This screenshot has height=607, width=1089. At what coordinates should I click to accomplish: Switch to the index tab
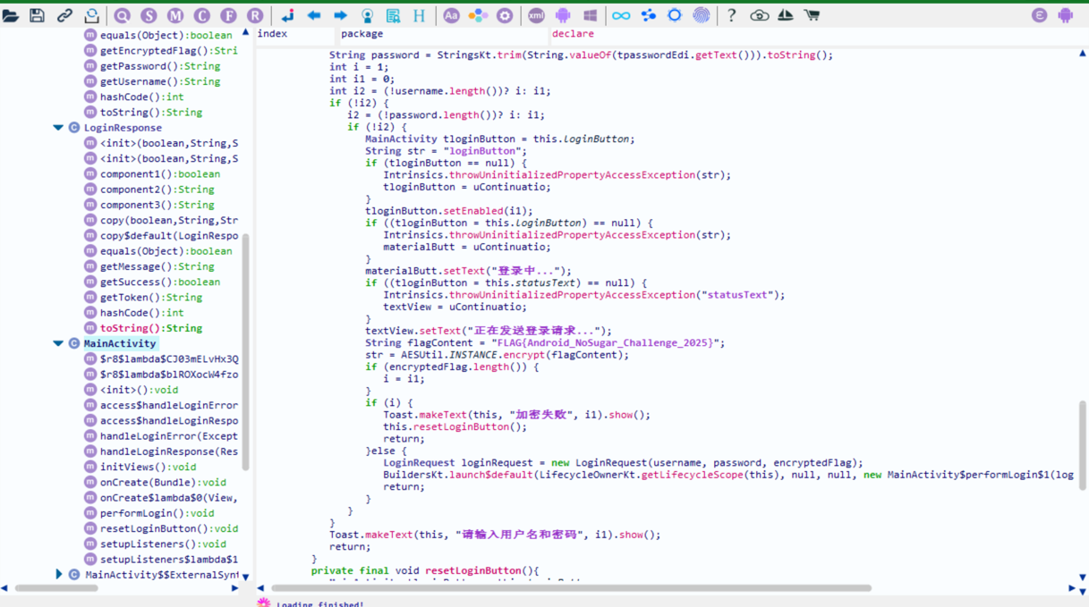pyautogui.click(x=272, y=34)
